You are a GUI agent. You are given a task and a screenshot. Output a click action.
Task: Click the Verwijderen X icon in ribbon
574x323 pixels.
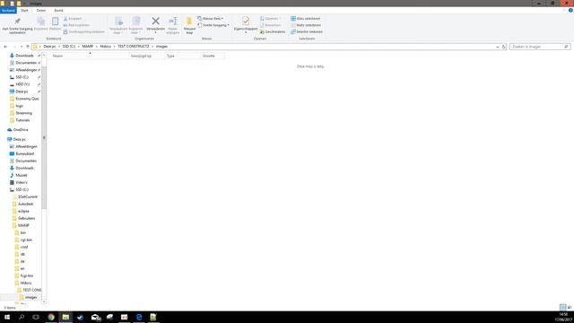tap(155, 22)
